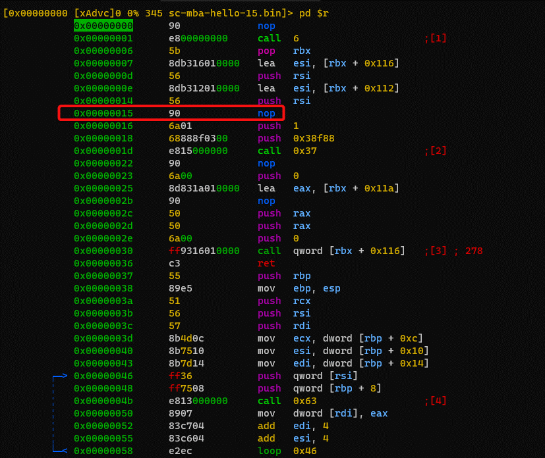Click address 0x00000015 in the red box
Image resolution: width=545 pixels, height=458 pixels.
point(103,113)
